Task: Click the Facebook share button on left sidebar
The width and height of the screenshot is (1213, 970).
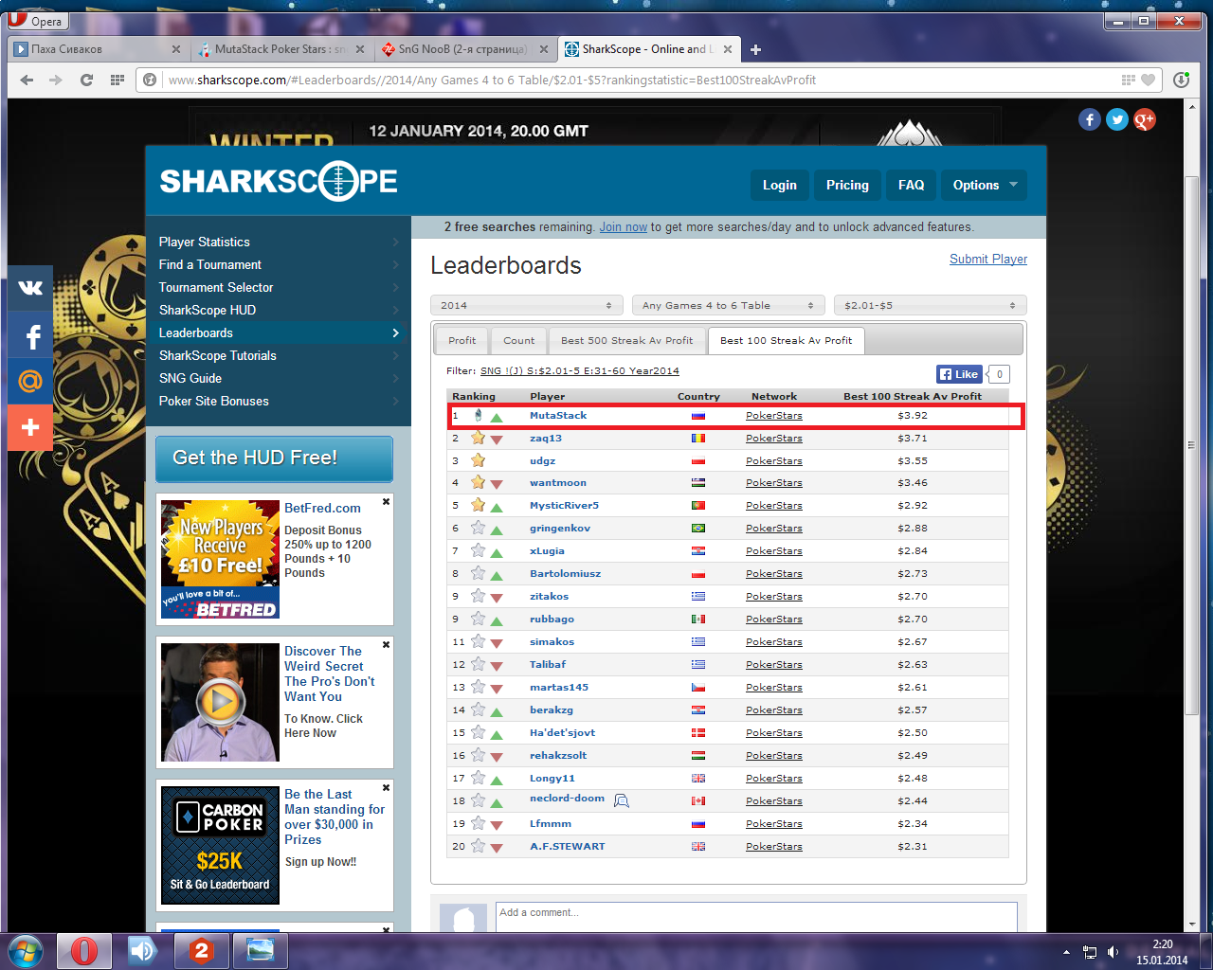Action: coord(30,335)
